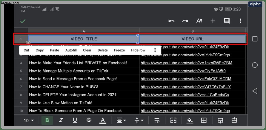Open the text format options icon

(x=199, y=21)
